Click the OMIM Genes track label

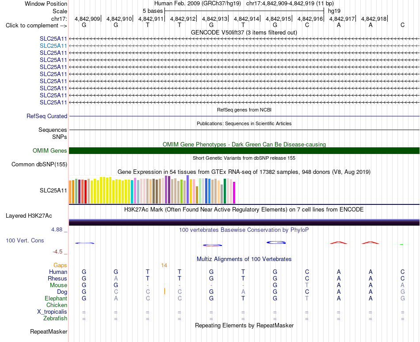tap(50, 150)
